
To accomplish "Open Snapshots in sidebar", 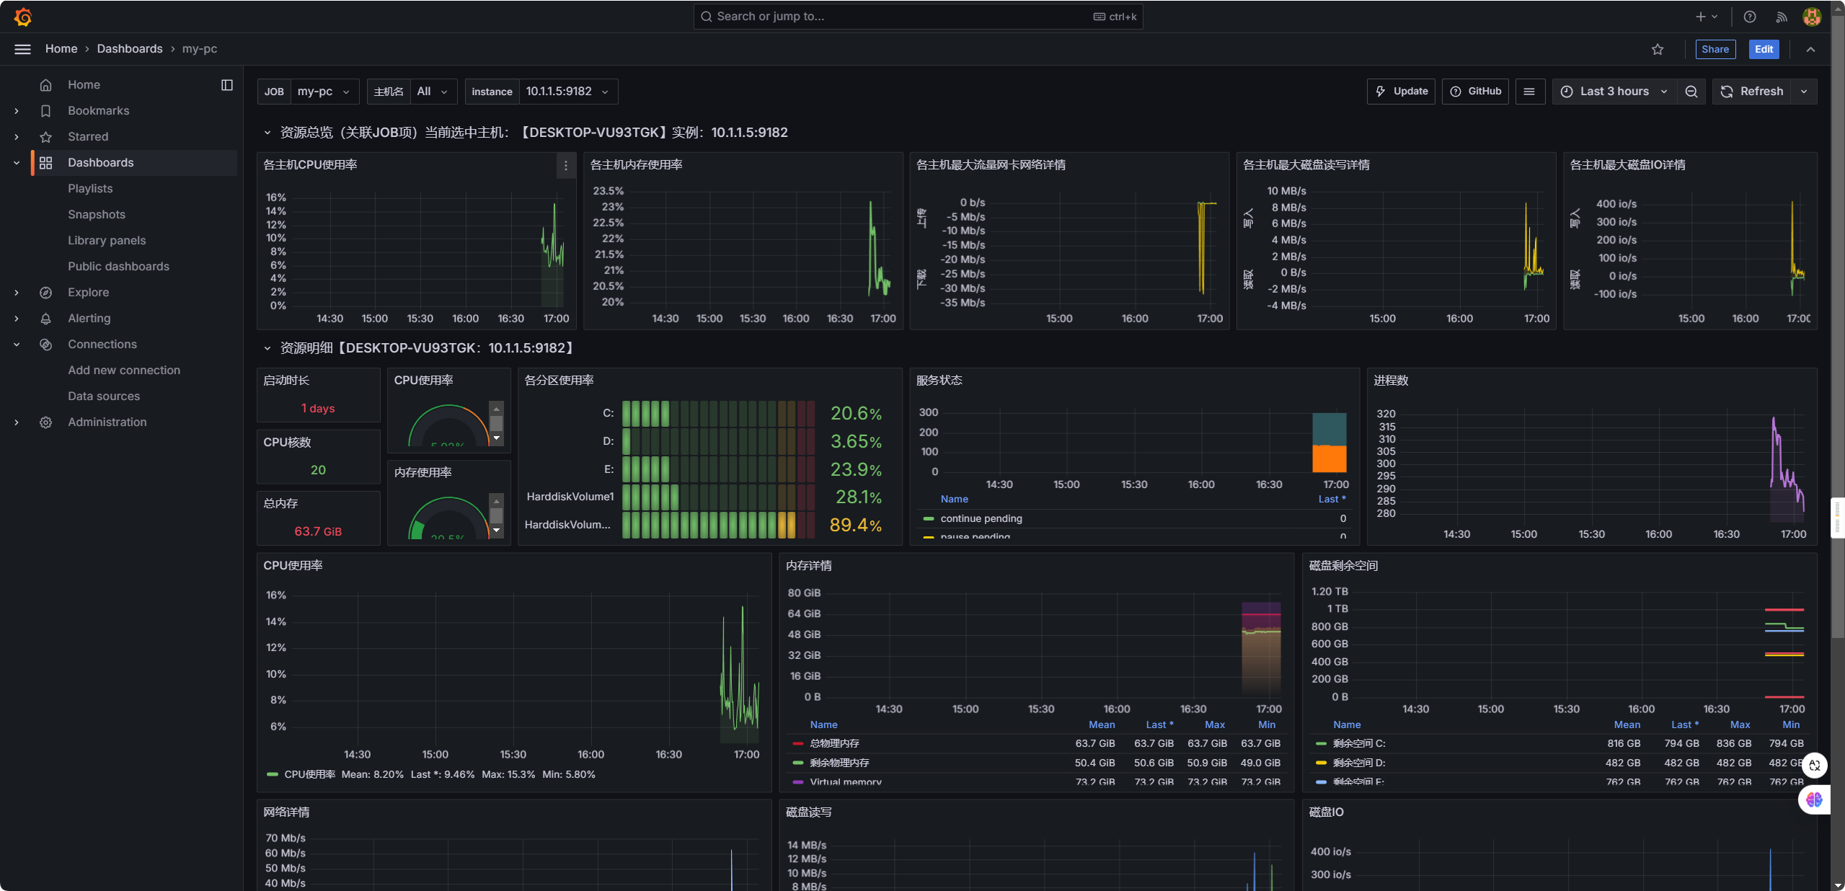I will [x=97, y=215].
